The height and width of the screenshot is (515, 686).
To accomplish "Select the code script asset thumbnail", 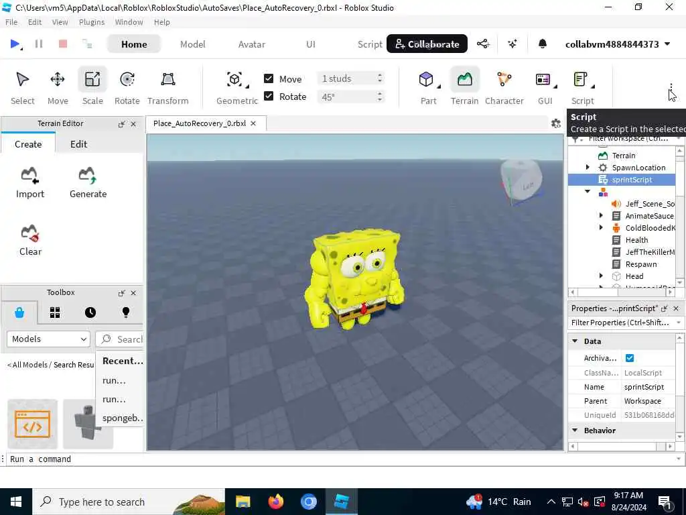I will pos(32,424).
